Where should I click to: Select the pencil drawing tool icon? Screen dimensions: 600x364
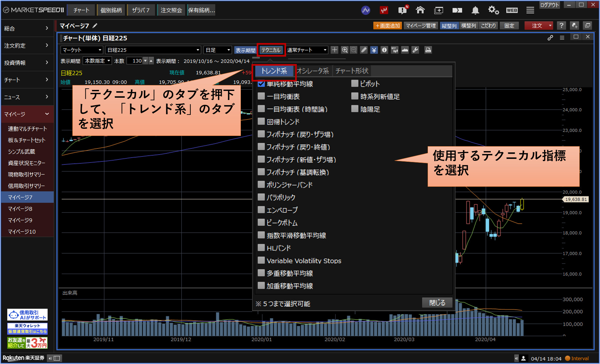pos(364,50)
